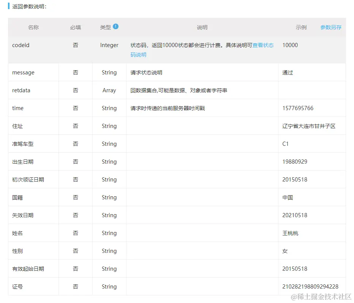
Task: Click the 出生日期 parameter name
Action: pyautogui.click(x=23, y=161)
